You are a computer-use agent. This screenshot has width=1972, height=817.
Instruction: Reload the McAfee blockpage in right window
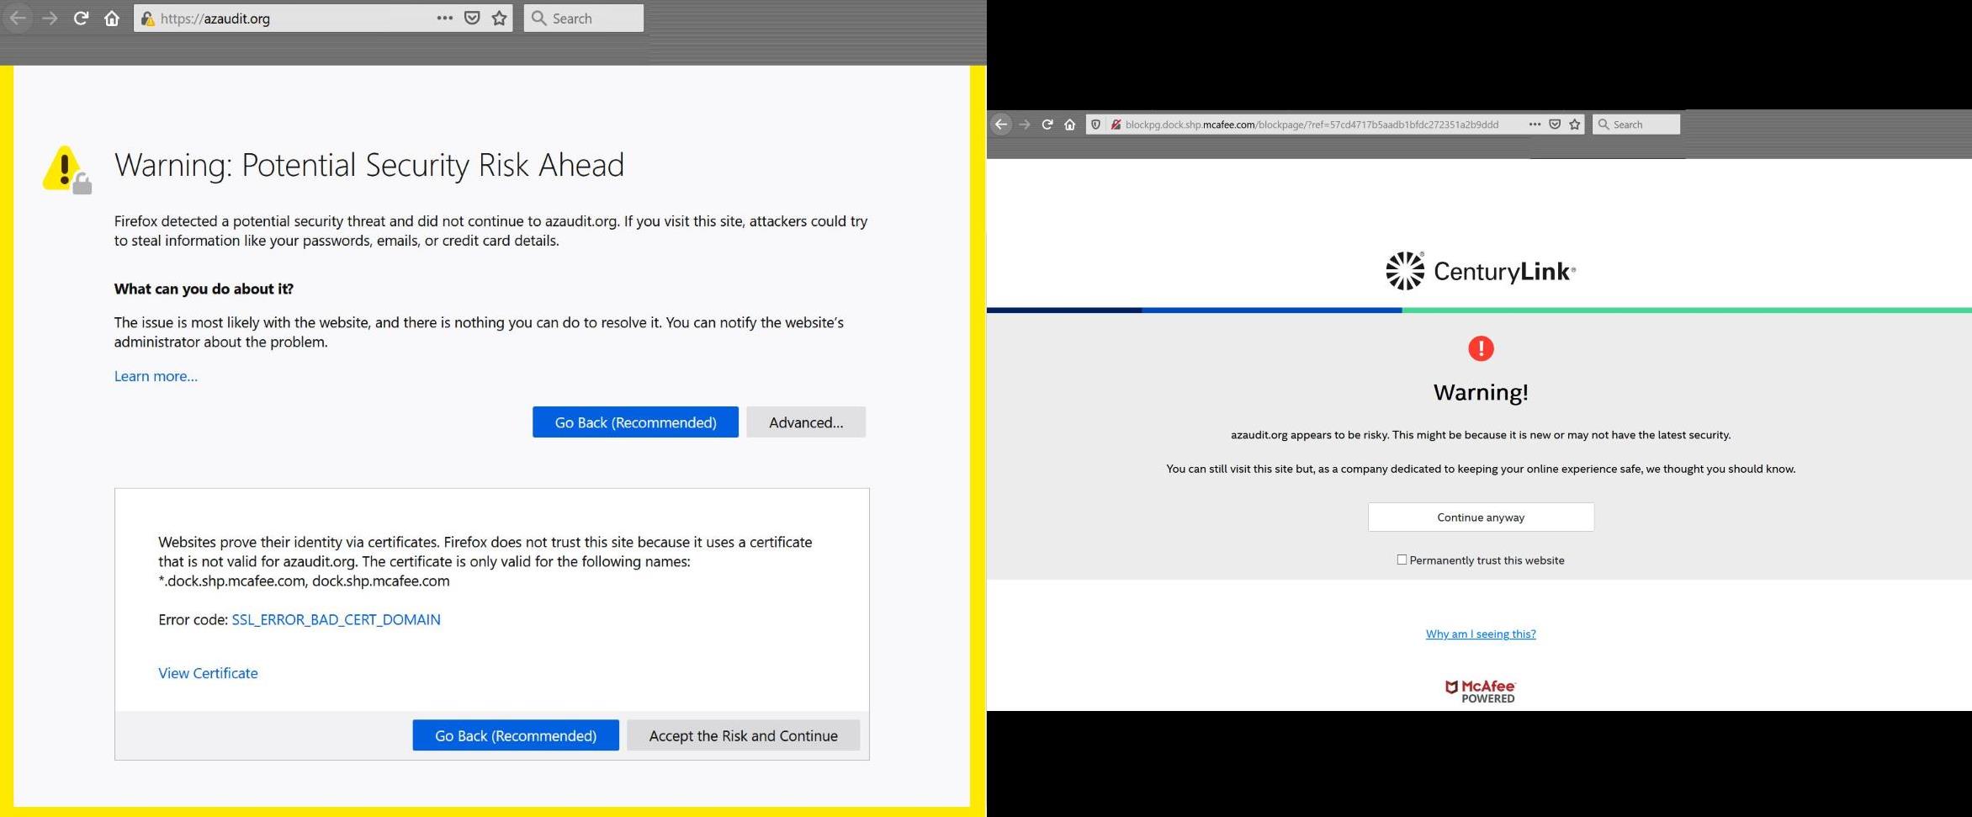click(x=1047, y=125)
